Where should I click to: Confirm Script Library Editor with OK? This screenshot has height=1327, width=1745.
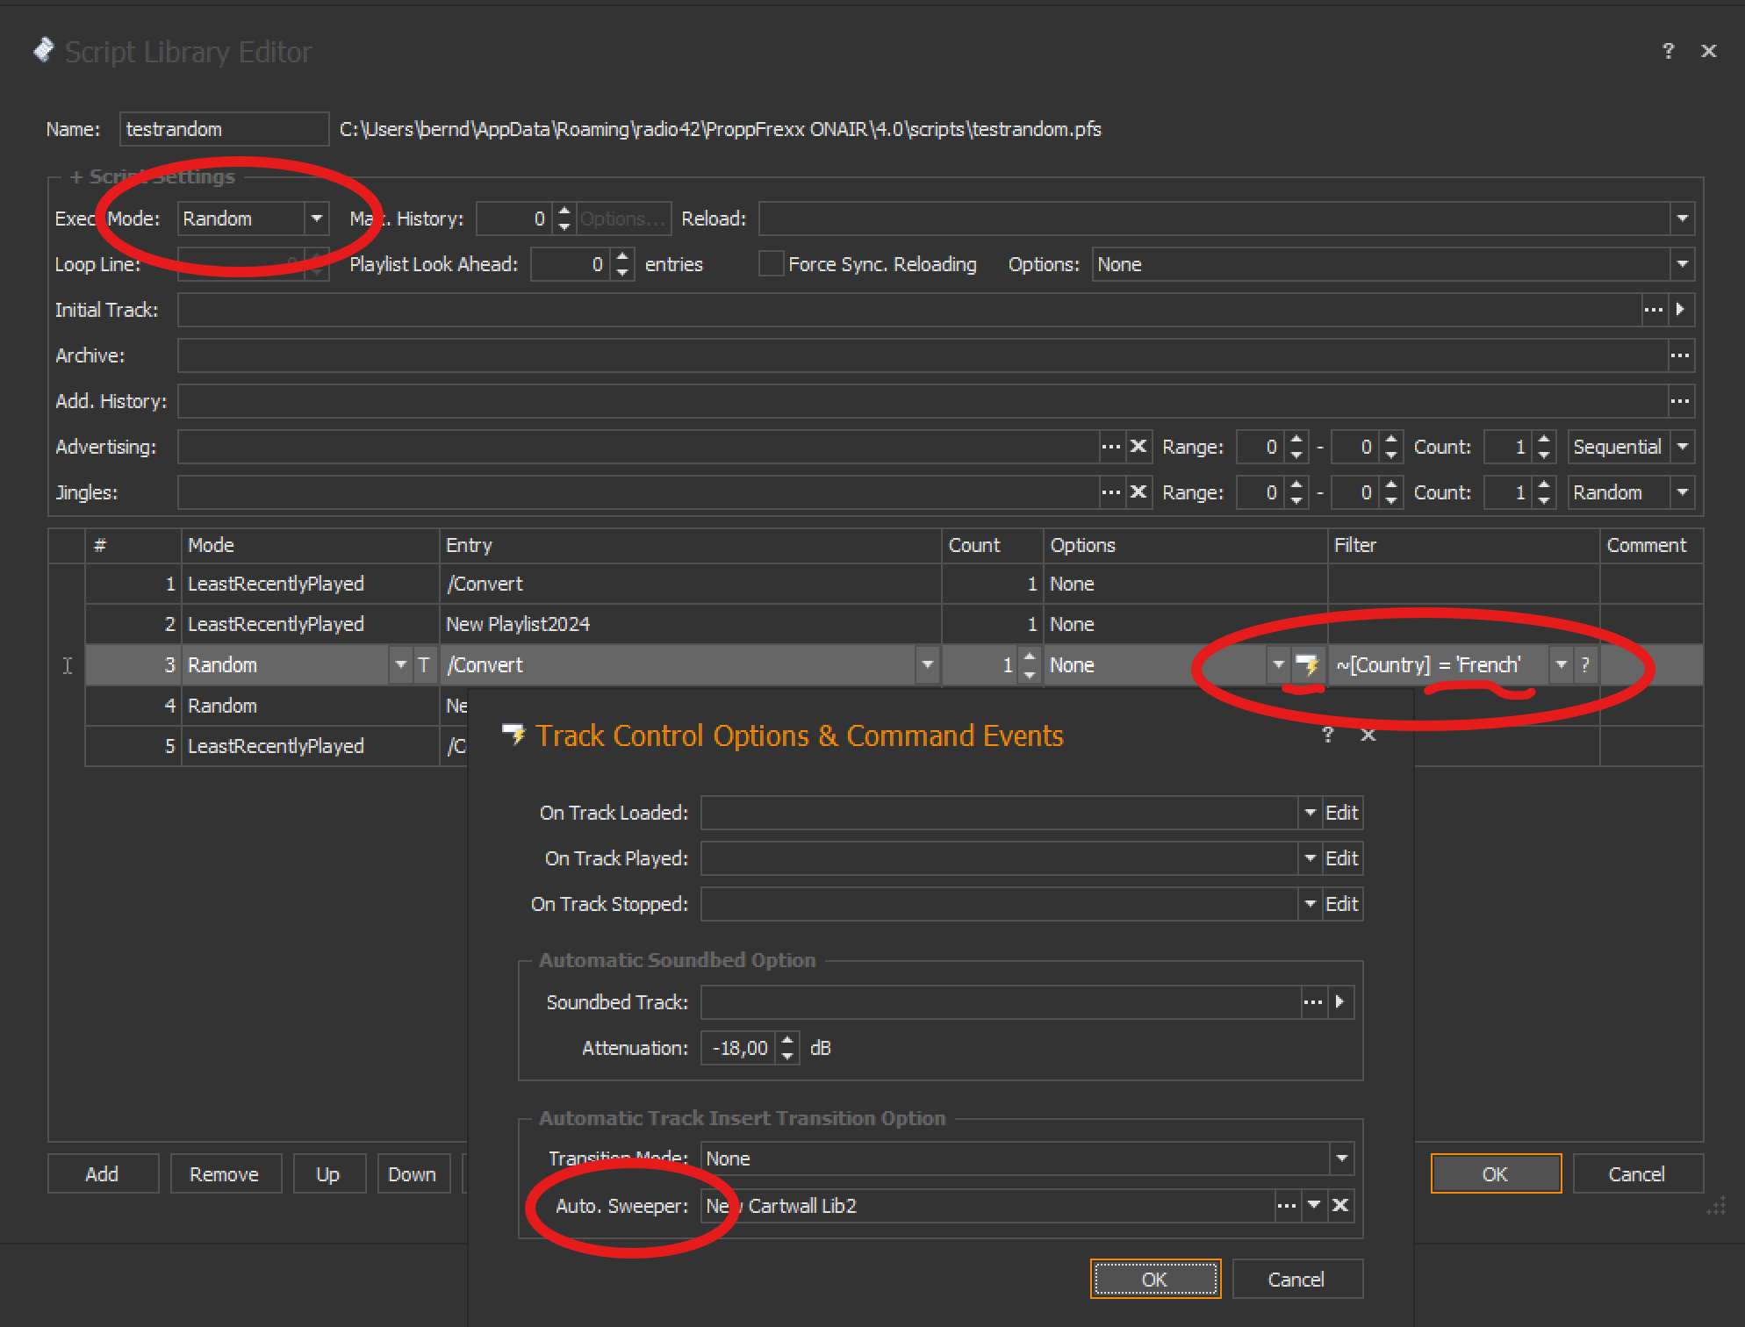tap(1496, 1174)
